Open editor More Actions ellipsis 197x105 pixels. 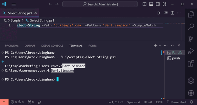tap(179, 13)
